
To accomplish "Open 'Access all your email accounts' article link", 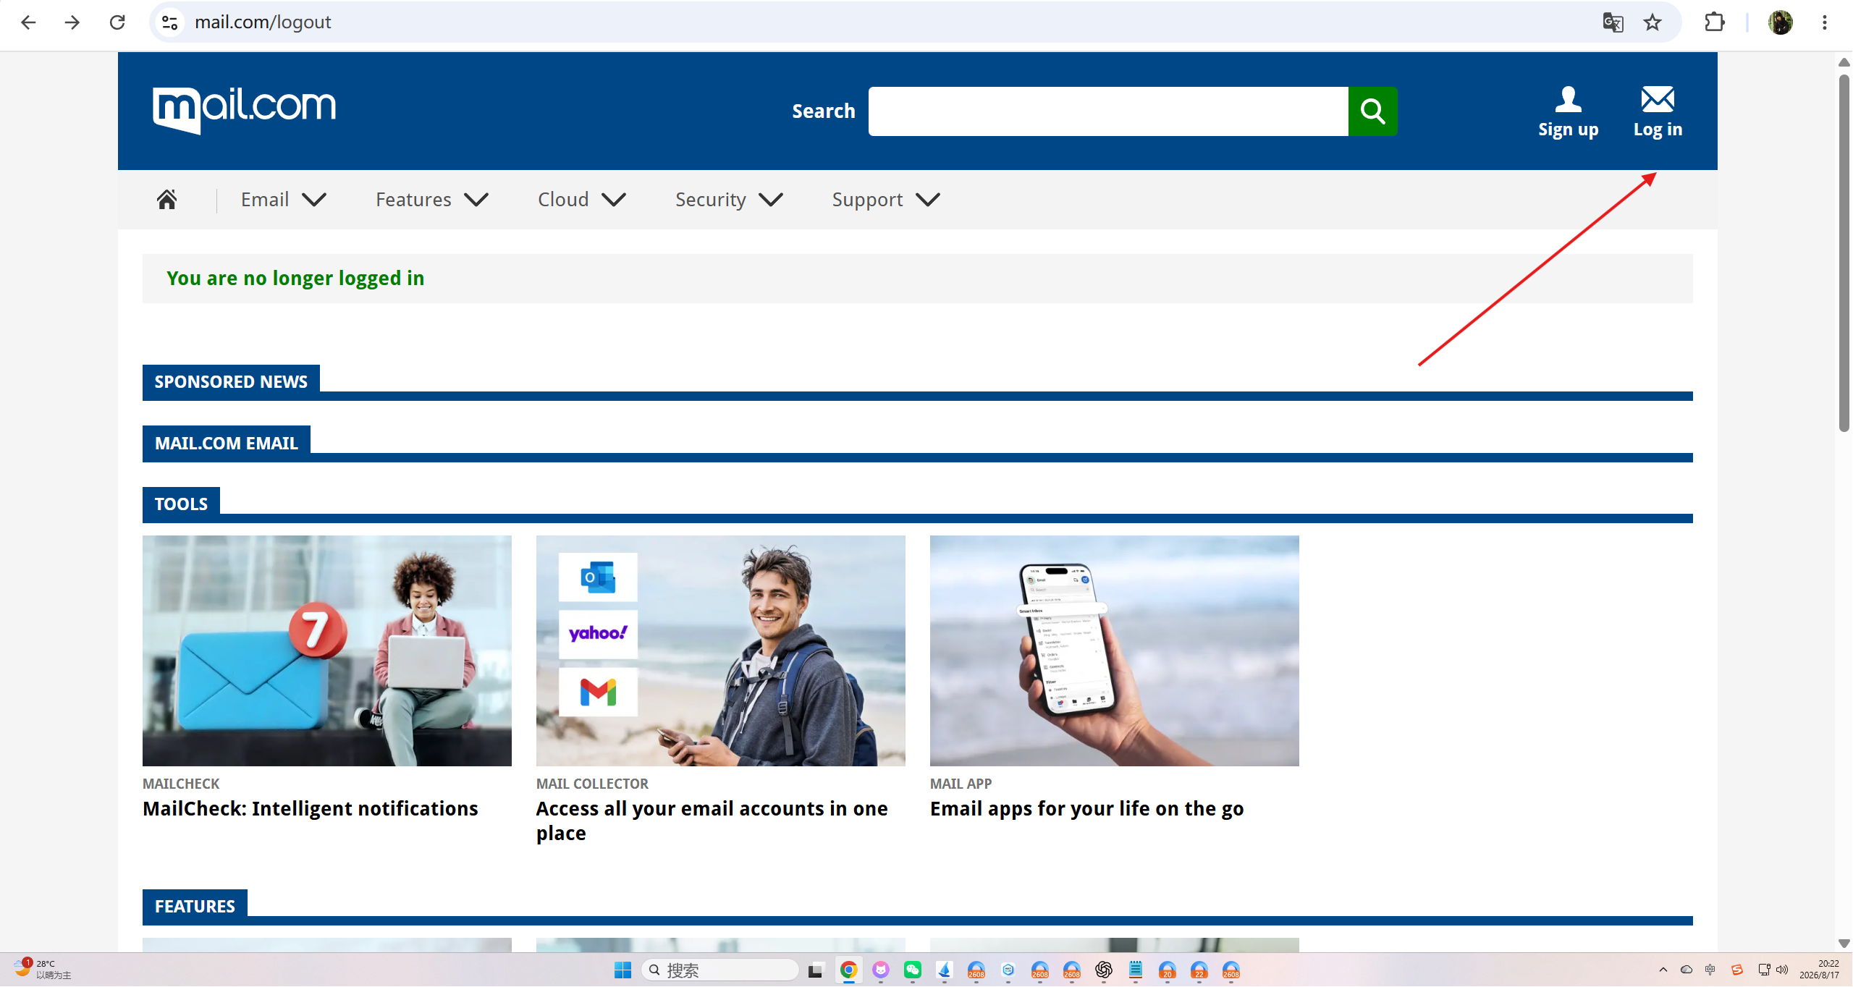I will coord(712,821).
